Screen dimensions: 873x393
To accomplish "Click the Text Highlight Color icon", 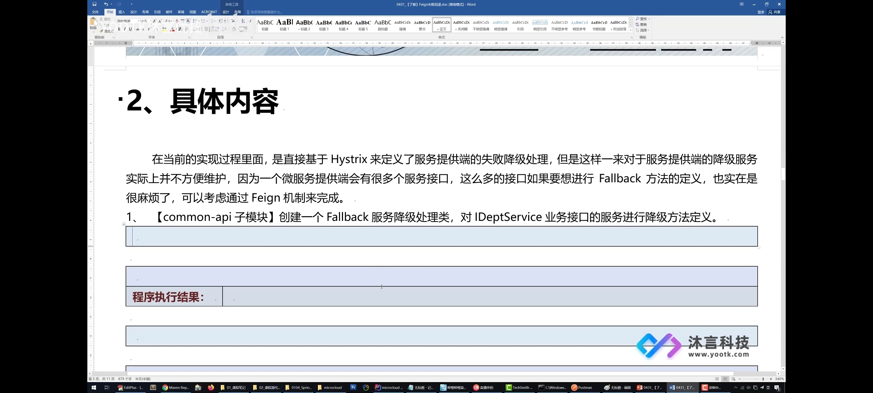I will [164, 29].
